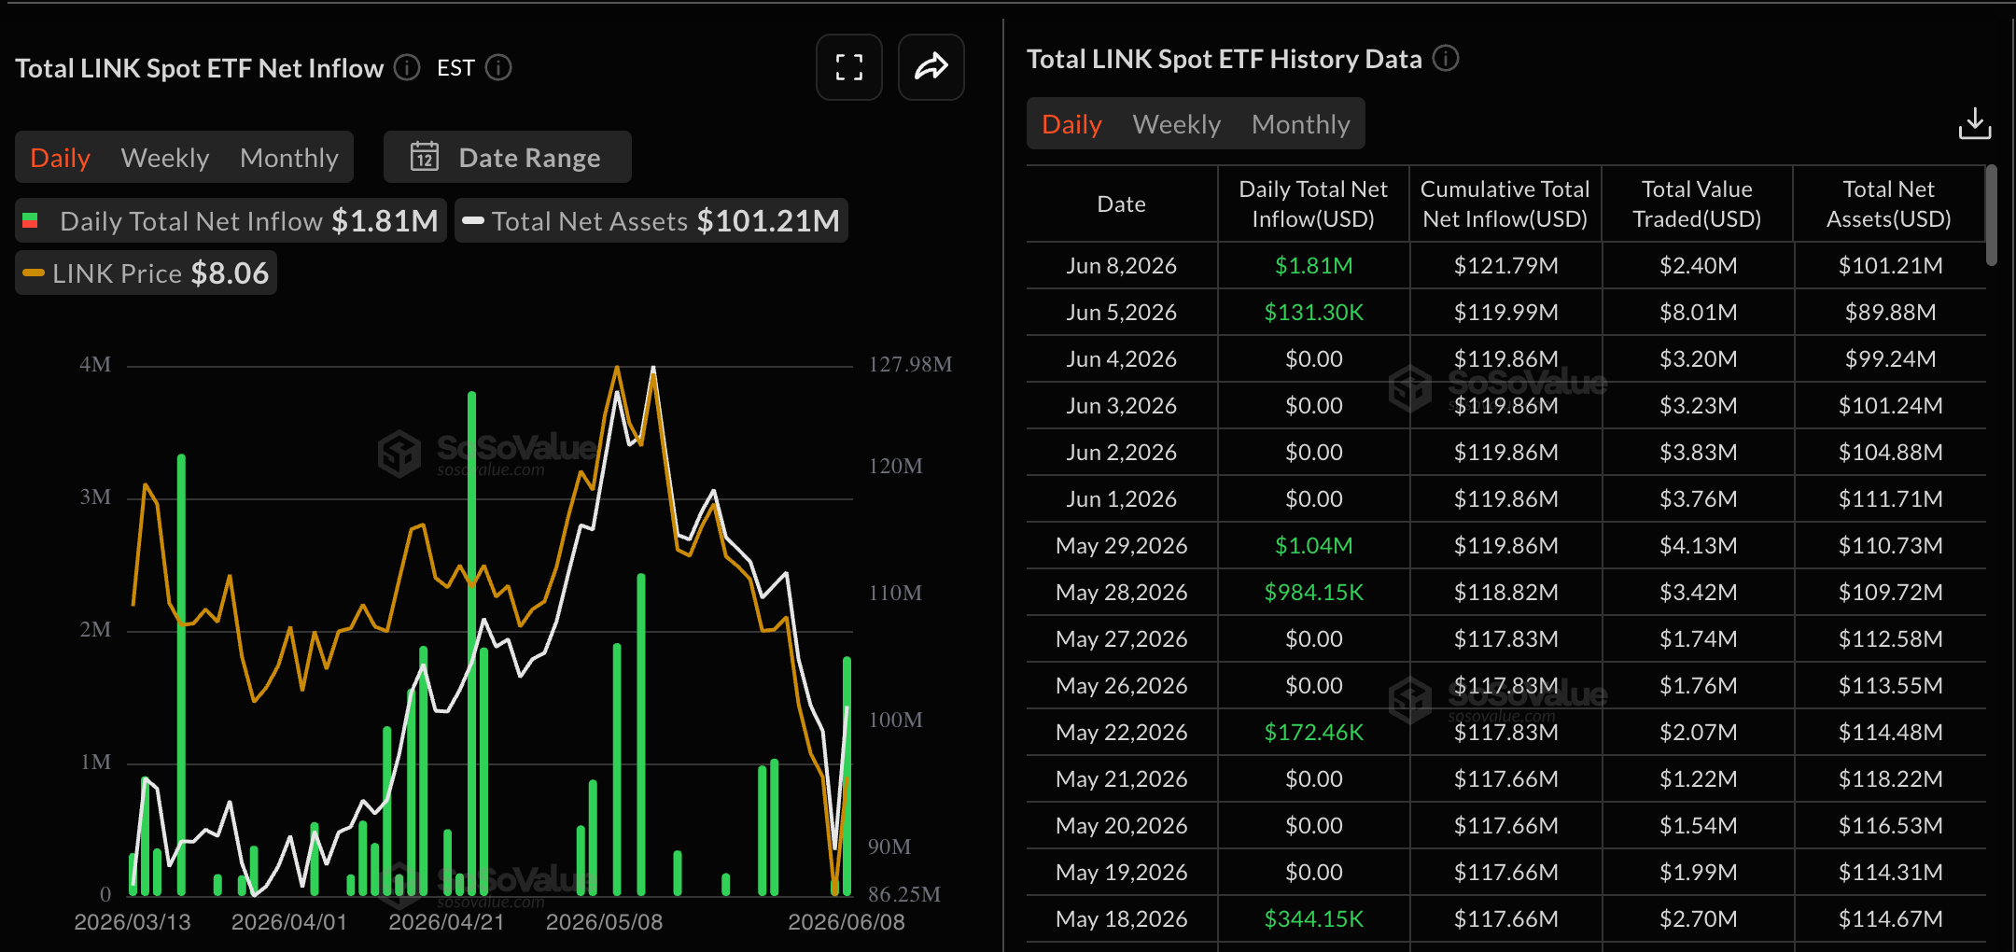Image resolution: width=2016 pixels, height=952 pixels.
Task: Click the $118.22M net assets cell
Action: click(x=1891, y=778)
